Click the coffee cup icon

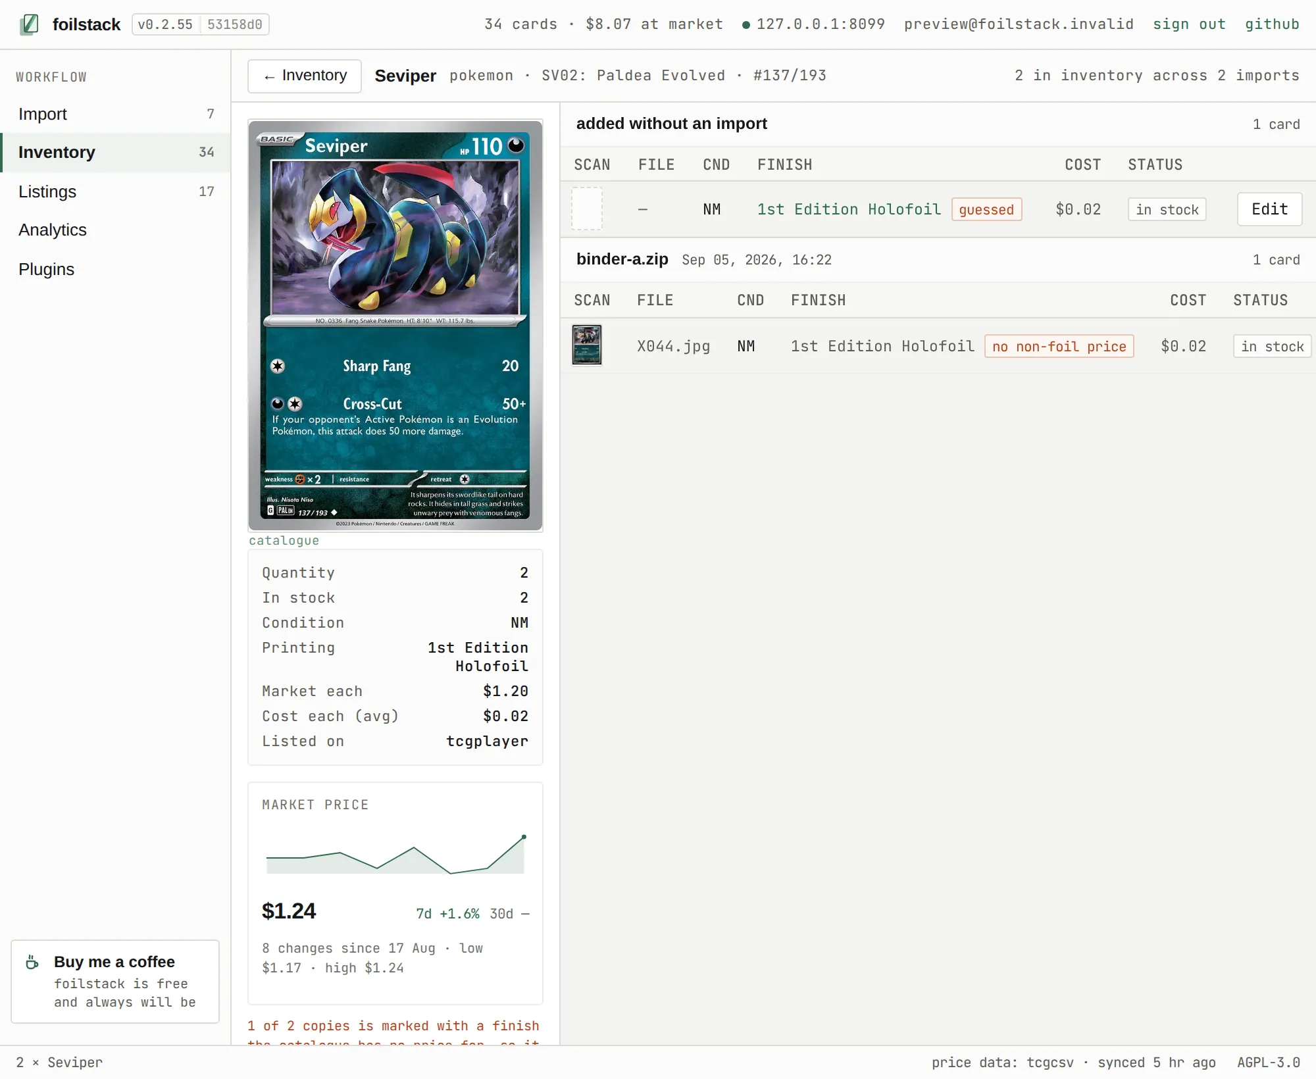(x=32, y=962)
